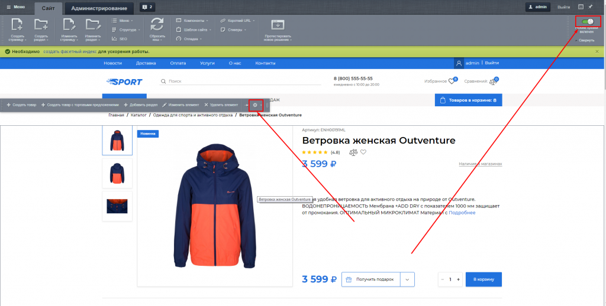Click the Сбросить кеш refresh icon

point(157,24)
